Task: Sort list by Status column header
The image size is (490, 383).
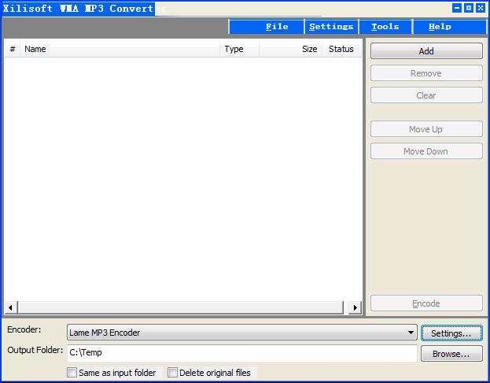Action: 341,49
